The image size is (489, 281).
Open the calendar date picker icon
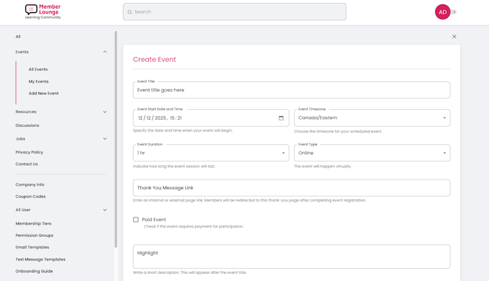tap(281, 118)
